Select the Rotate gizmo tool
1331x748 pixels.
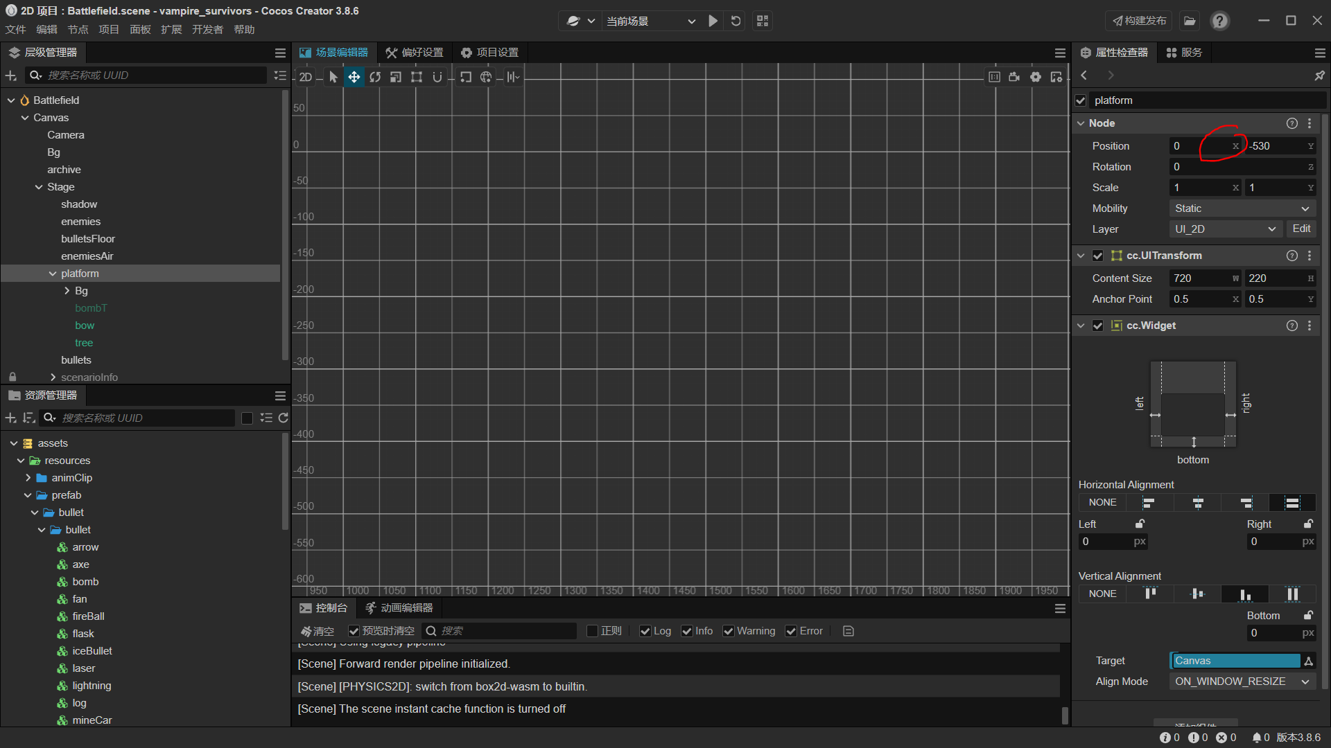coord(375,77)
